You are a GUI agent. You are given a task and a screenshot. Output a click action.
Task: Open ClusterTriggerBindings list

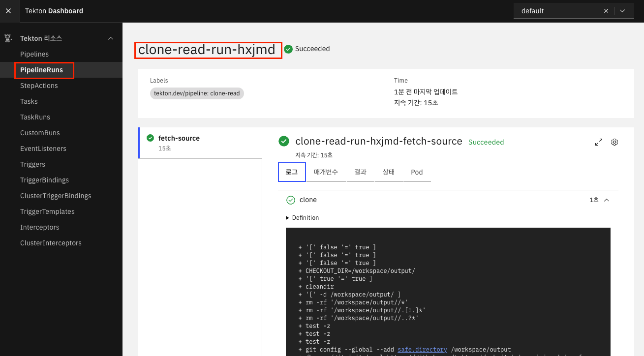click(56, 196)
